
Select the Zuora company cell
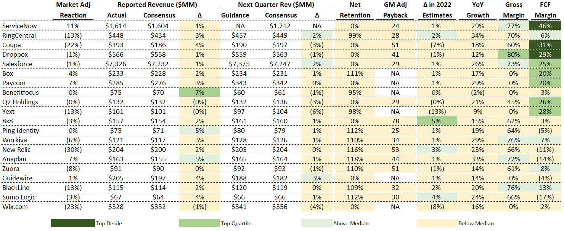(11, 169)
